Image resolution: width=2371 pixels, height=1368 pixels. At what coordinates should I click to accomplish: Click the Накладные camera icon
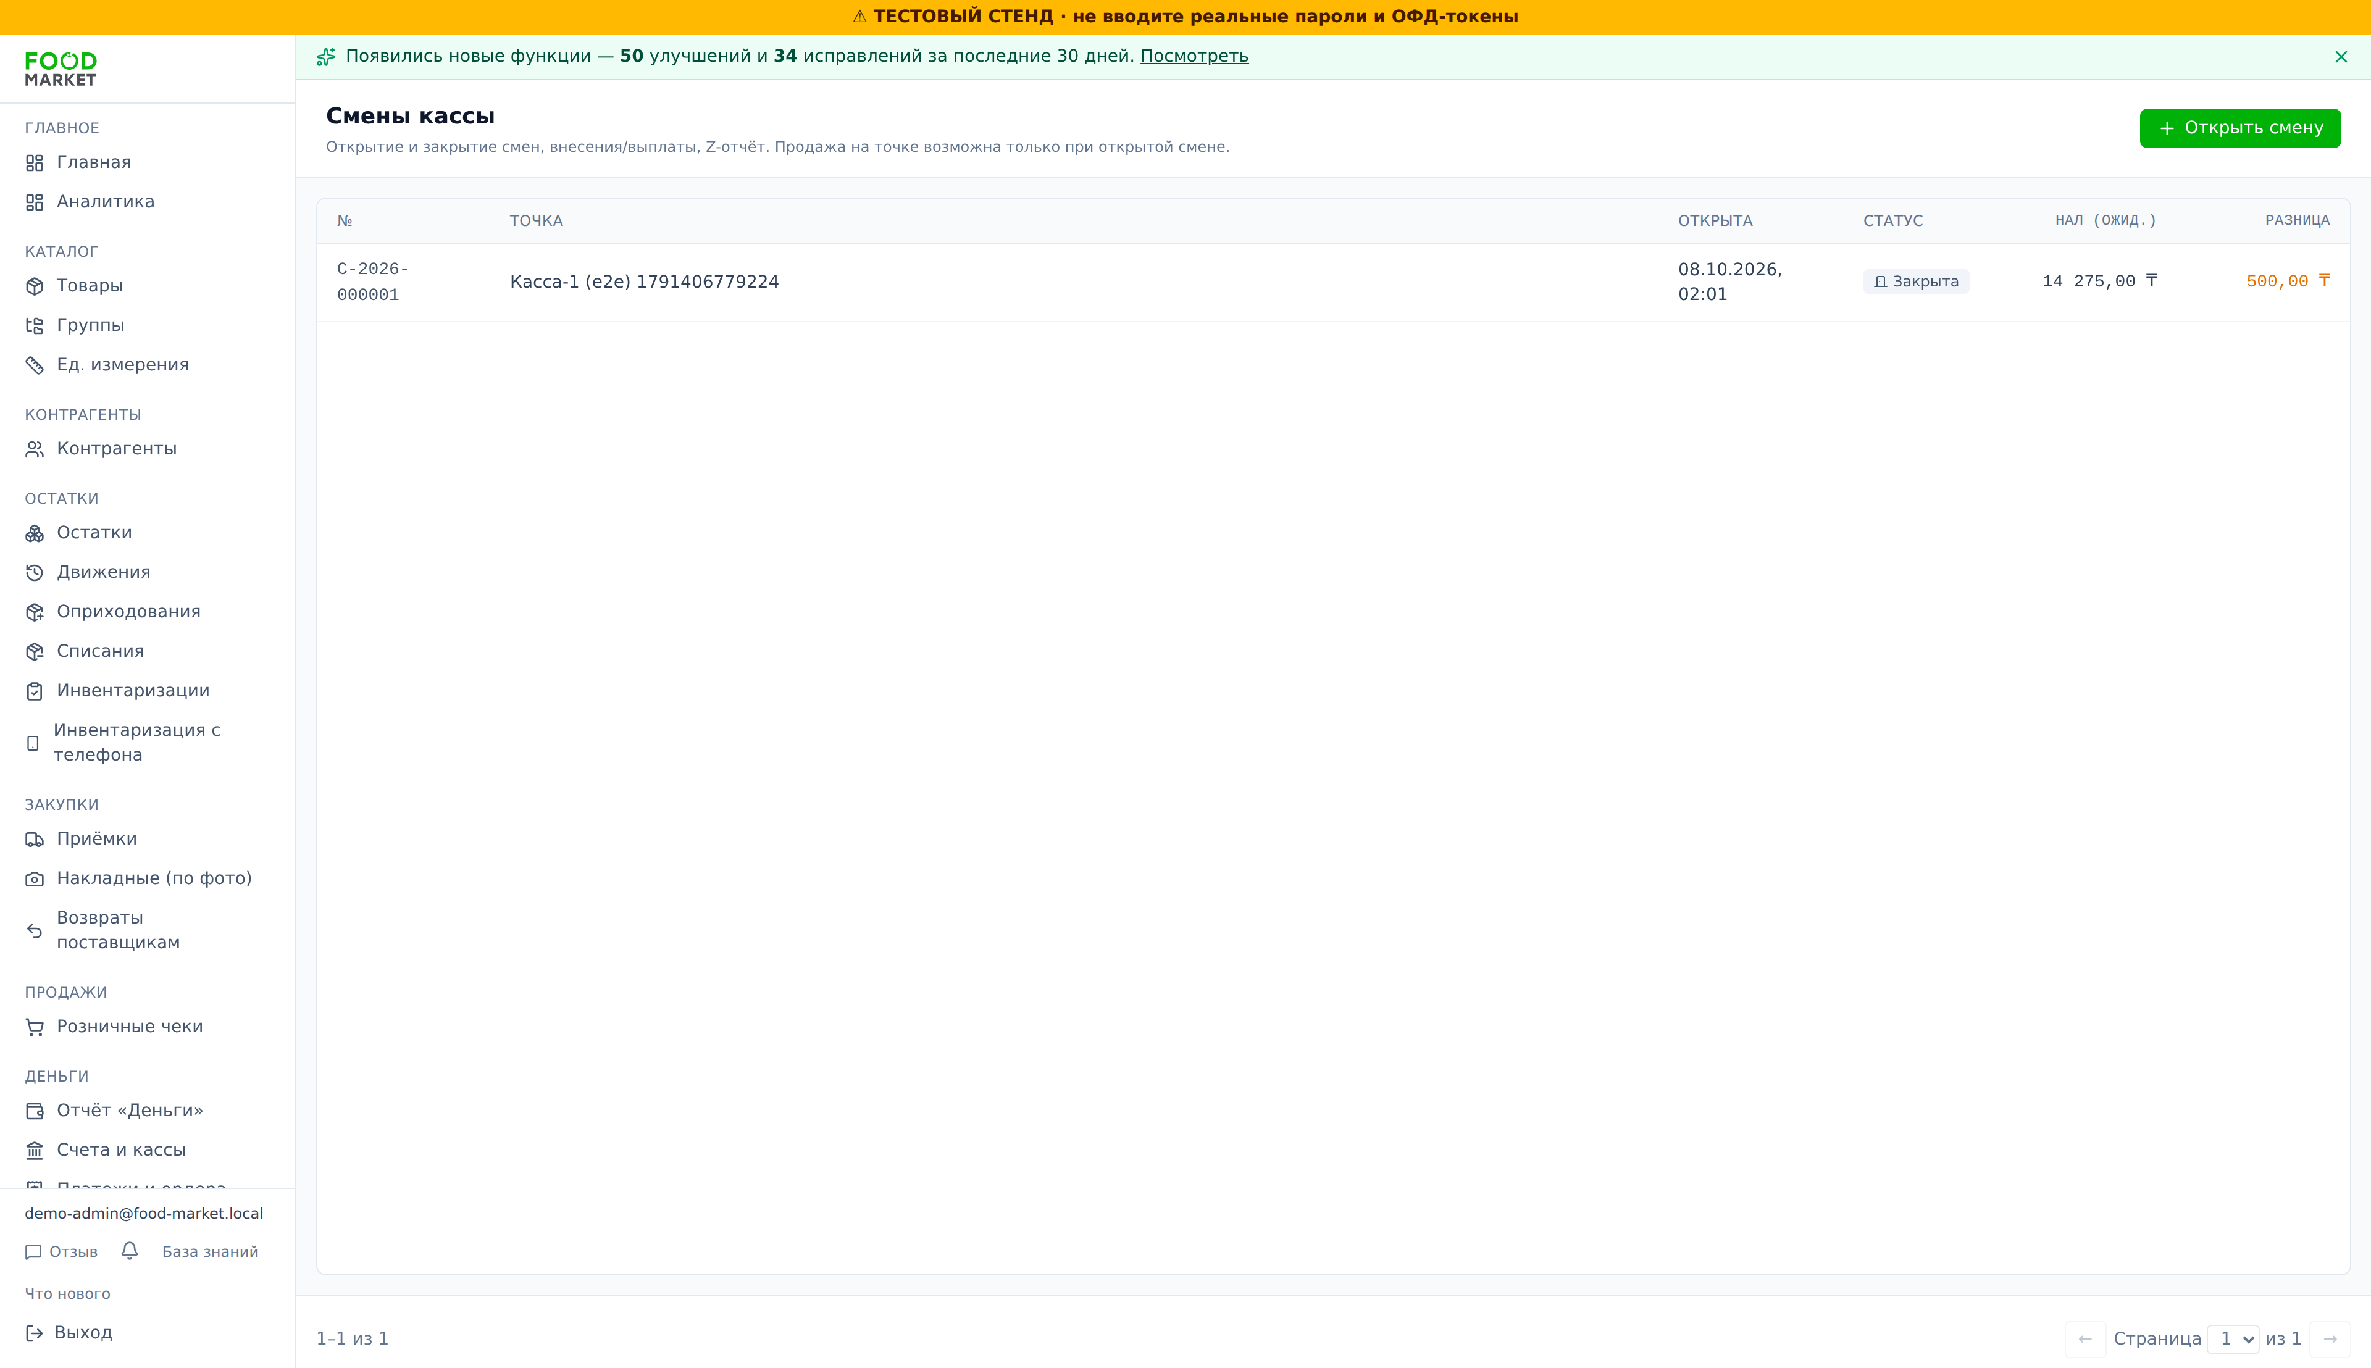pos(35,878)
